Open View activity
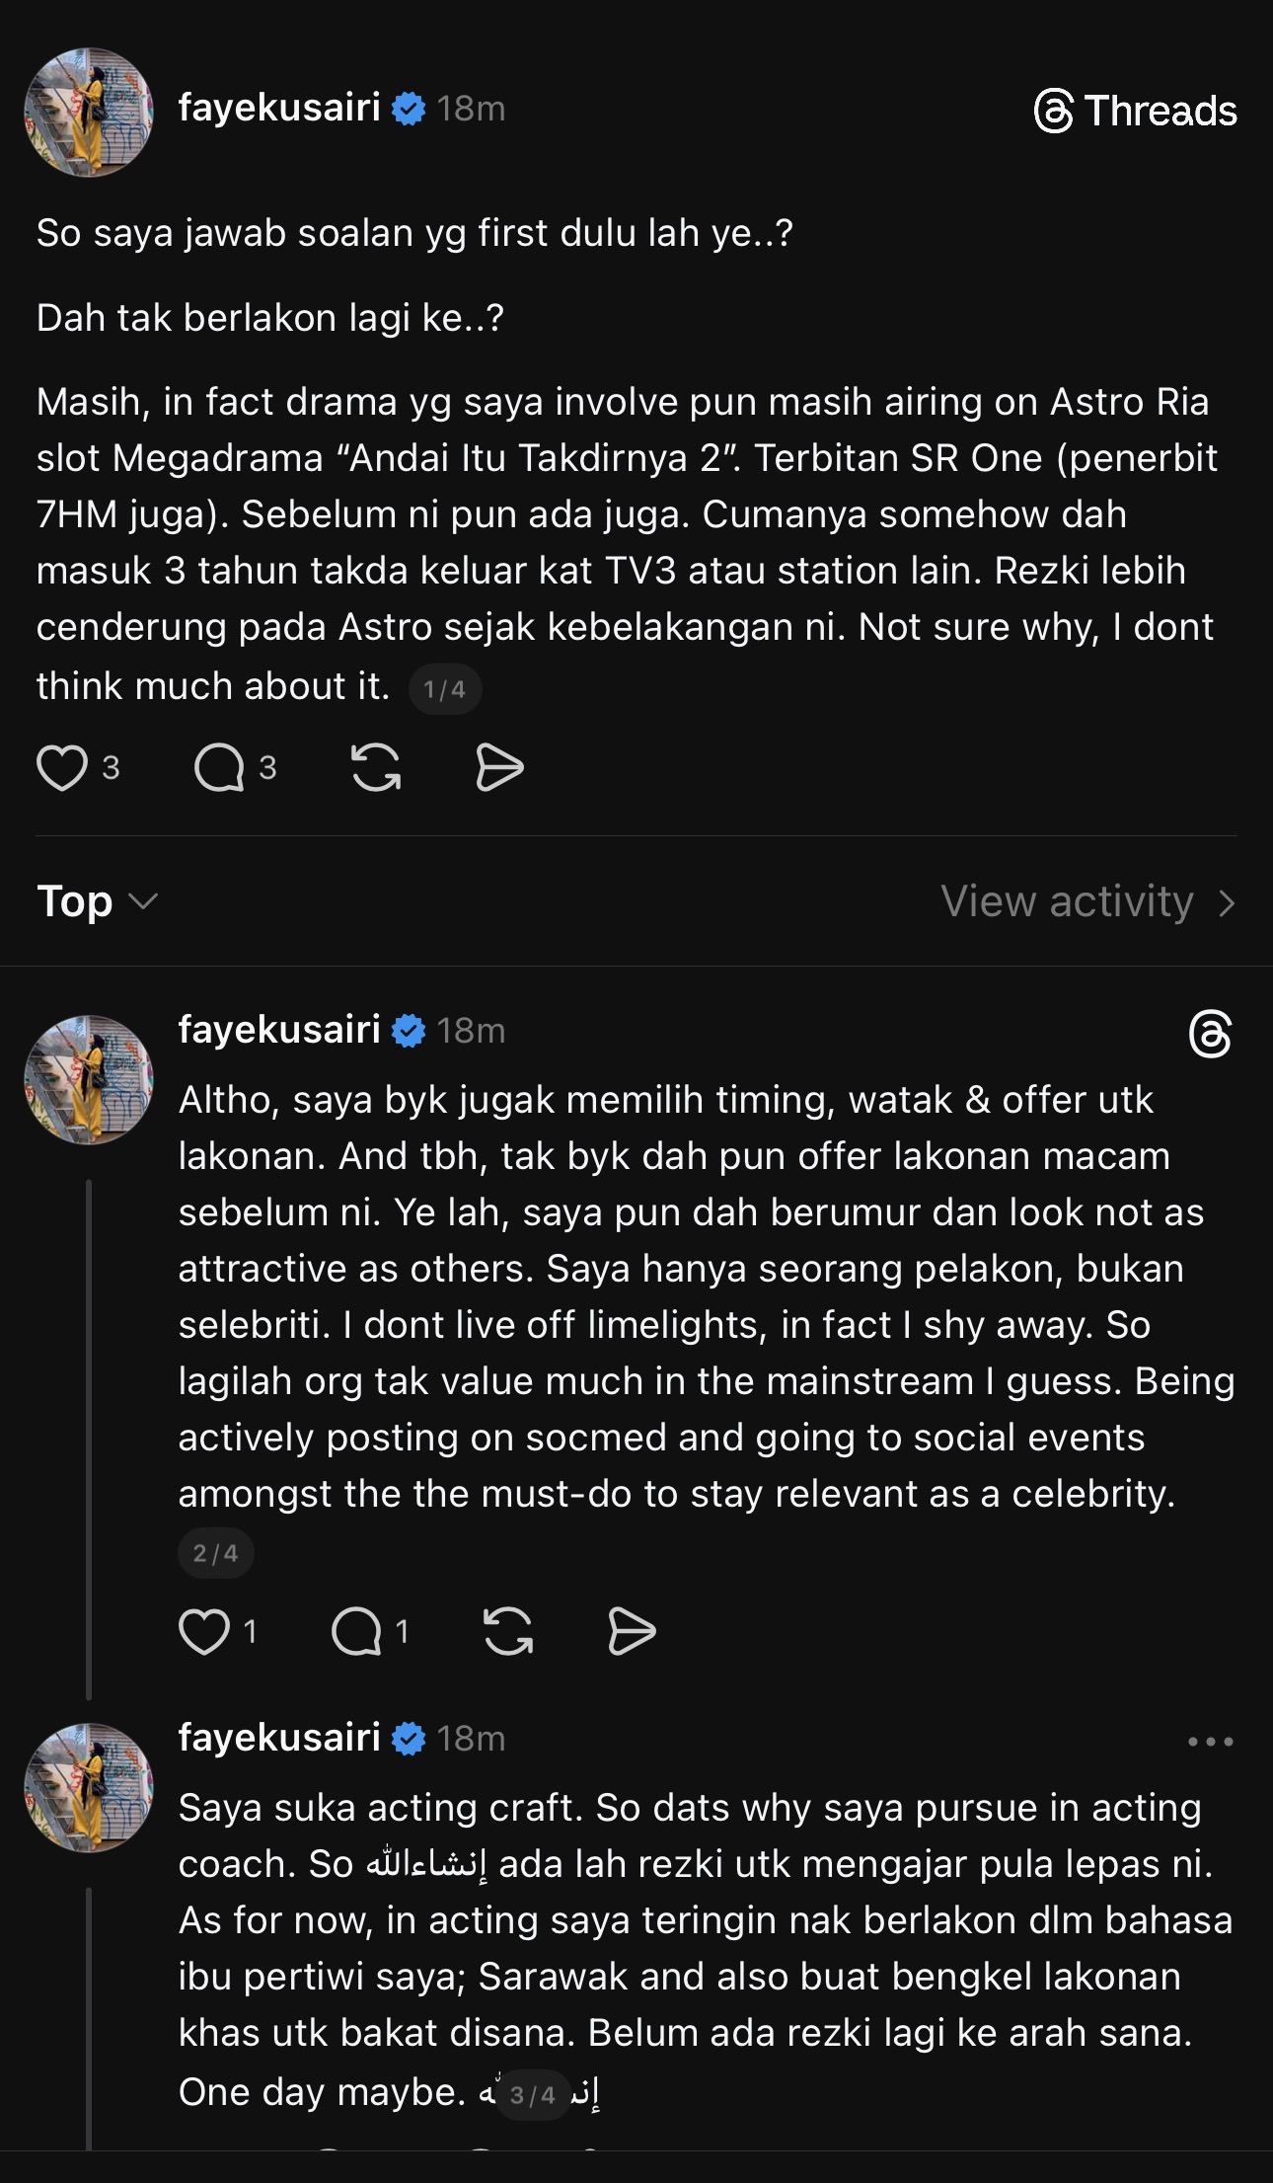This screenshot has width=1273, height=2183. click(x=1087, y=901)
